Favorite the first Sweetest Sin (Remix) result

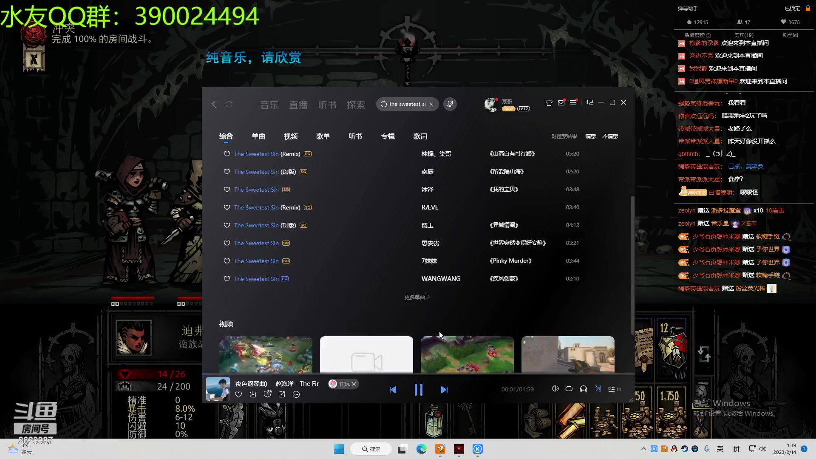pyautogui.click(x=227, y=154)
